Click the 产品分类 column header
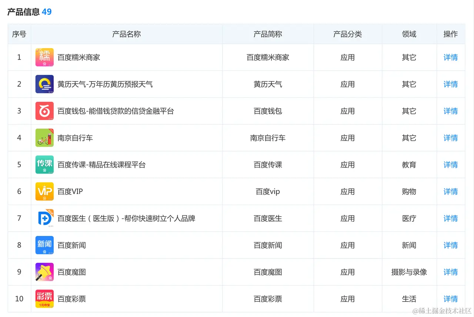Screen dimensions: 474x317 pyautogui.click(x=348, y=34)
